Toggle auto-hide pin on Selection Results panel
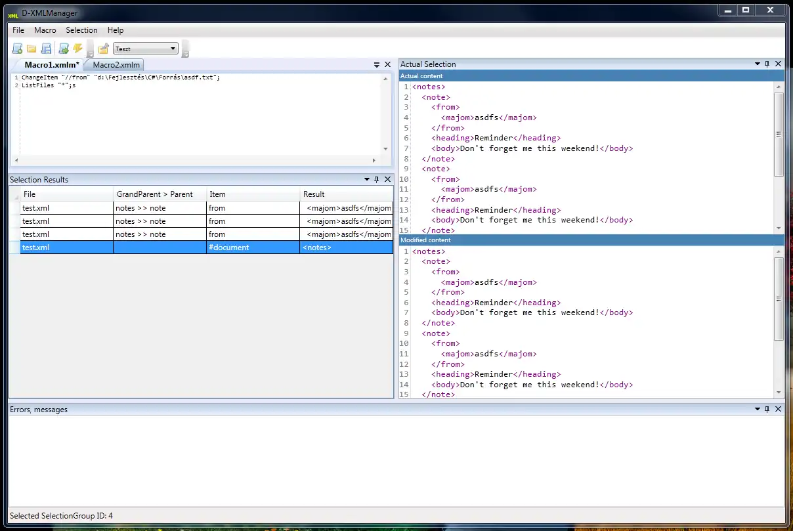 pyautogui.click(x=376, y=180)
